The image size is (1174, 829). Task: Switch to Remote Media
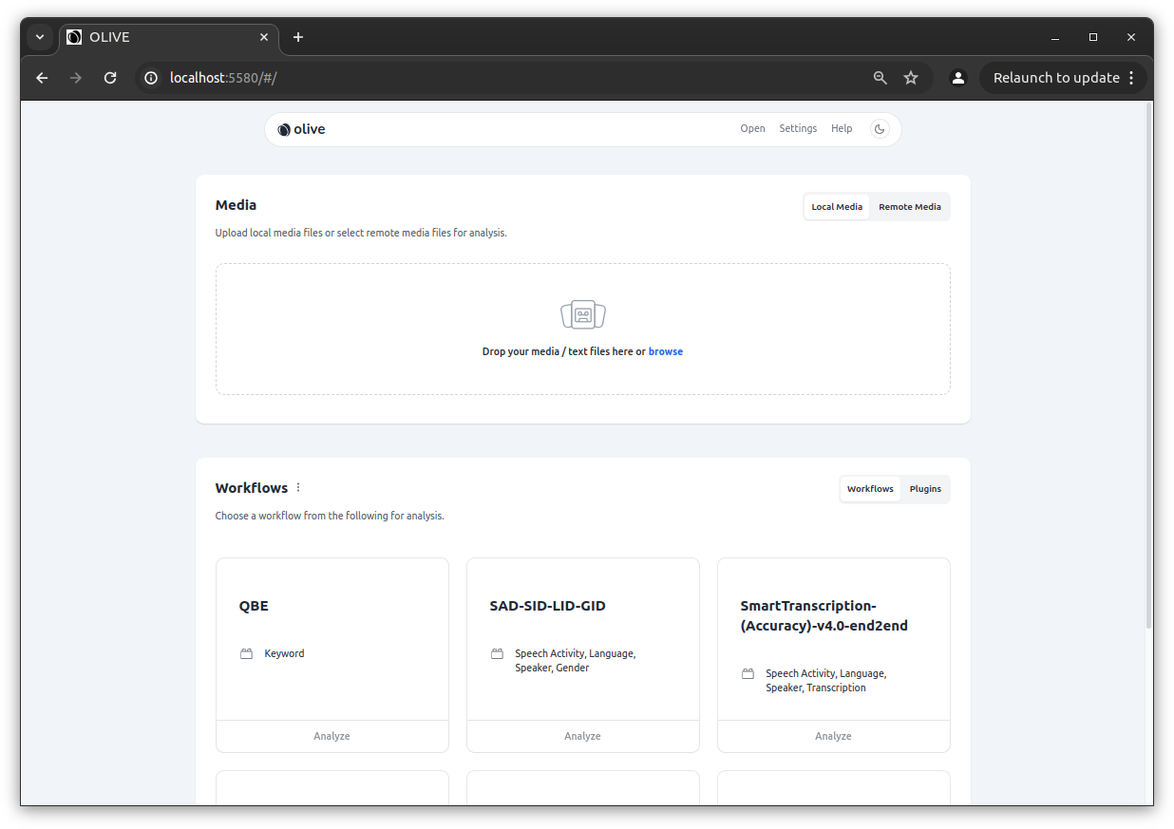(x=909, y=206)
